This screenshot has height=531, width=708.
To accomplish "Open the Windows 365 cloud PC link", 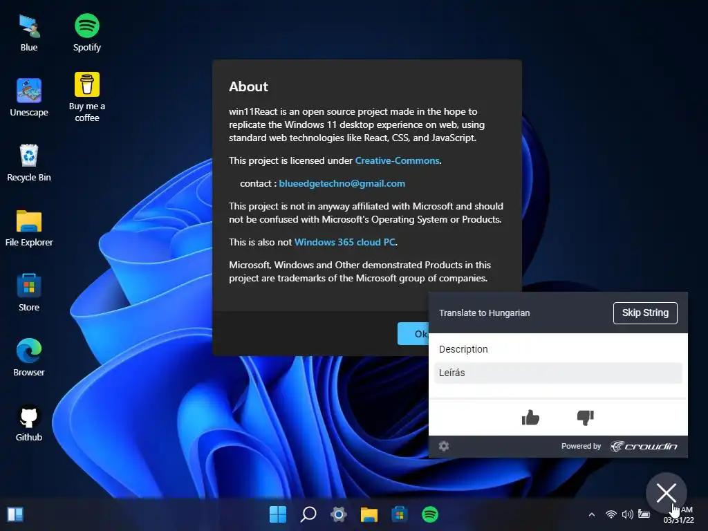I will pos(345,242).
